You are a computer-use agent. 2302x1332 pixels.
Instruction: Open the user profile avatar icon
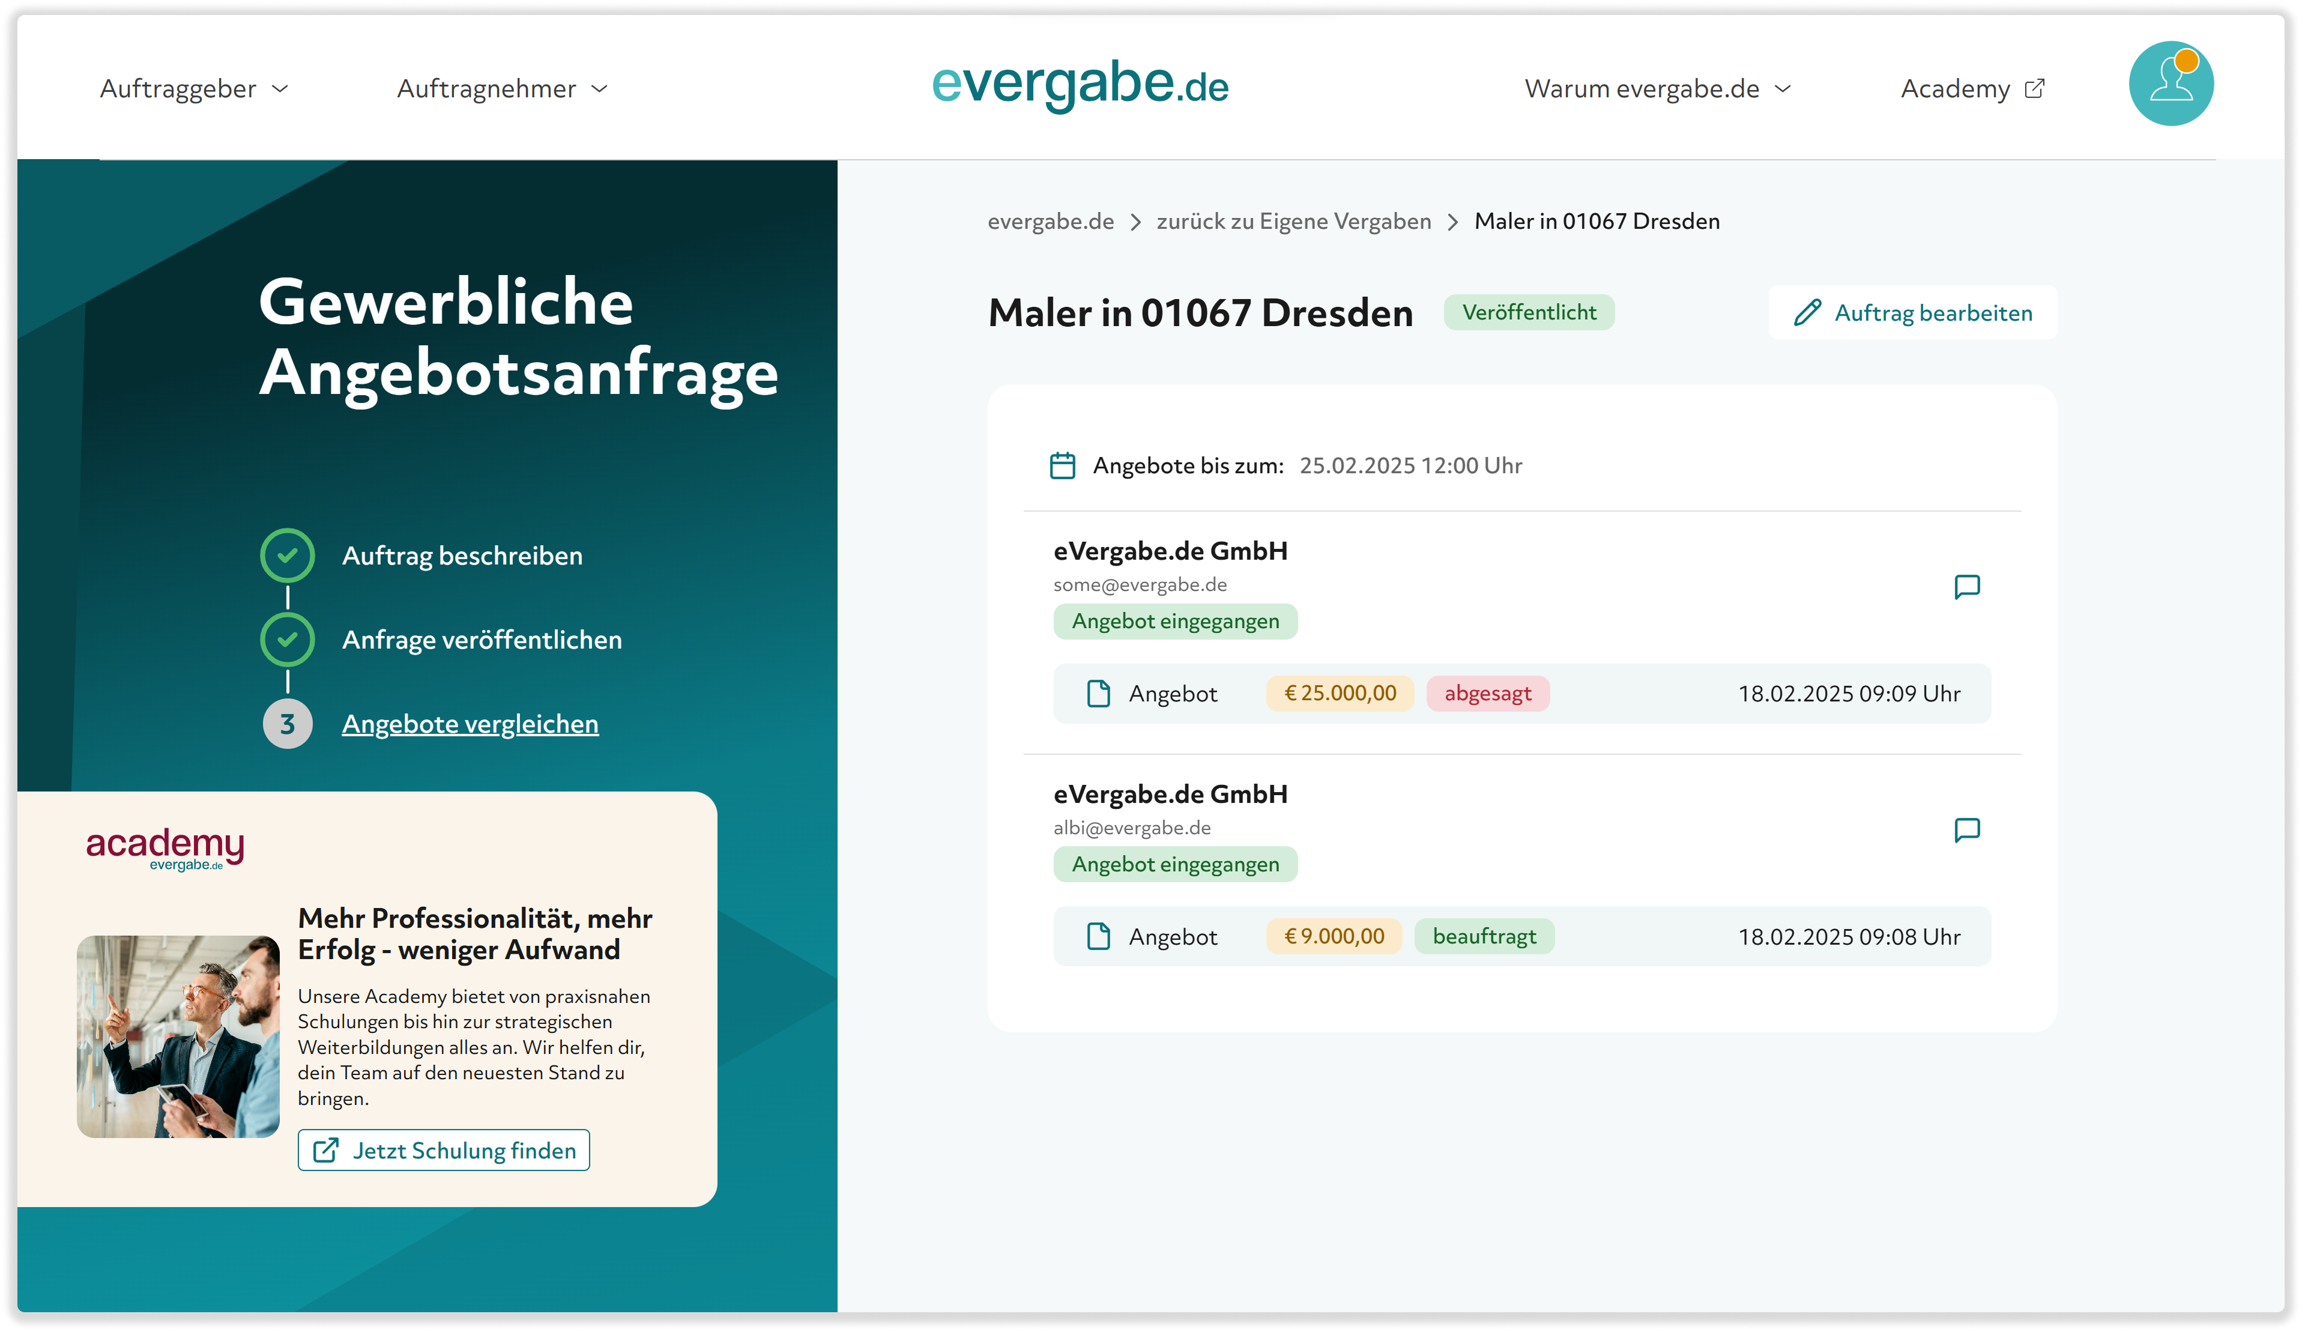point(2171,83)
